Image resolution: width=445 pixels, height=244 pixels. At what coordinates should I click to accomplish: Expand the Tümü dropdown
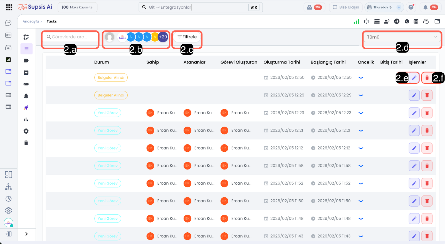tap(402, 37)
